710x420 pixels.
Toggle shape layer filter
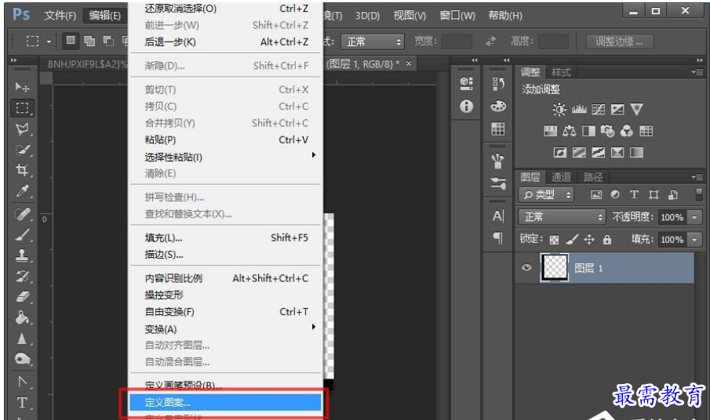(x=654, y=194)
